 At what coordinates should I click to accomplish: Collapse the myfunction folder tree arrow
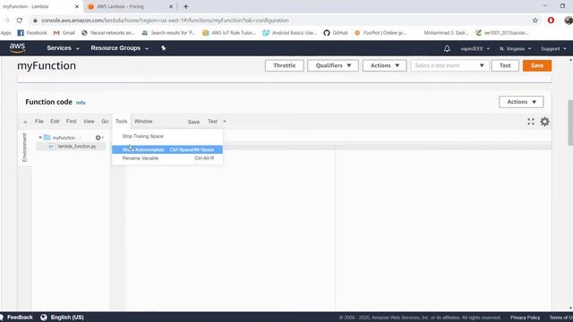(x=39, y=138)
